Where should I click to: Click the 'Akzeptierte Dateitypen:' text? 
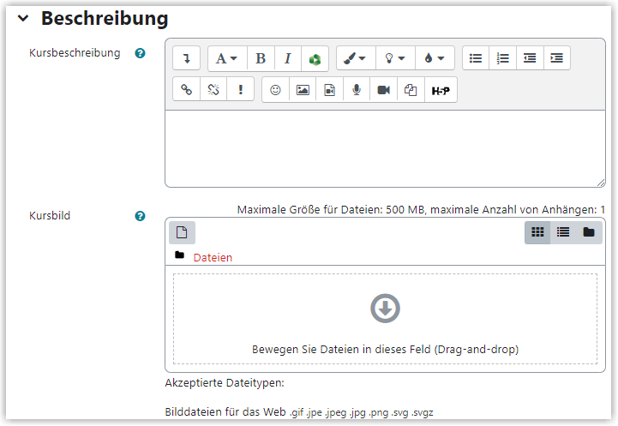pyautogui.click(x=225, y=382)
